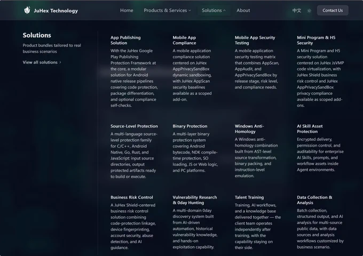Click description 'A mobile application security testing matrix'
Screen dimensions: 363x256
click(257, 69)
